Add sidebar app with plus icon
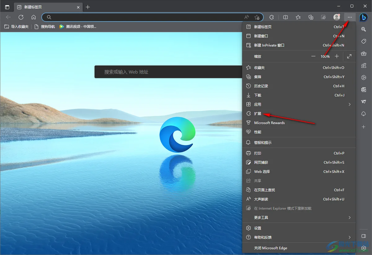 pyautogui.click(x=364, y=127)
